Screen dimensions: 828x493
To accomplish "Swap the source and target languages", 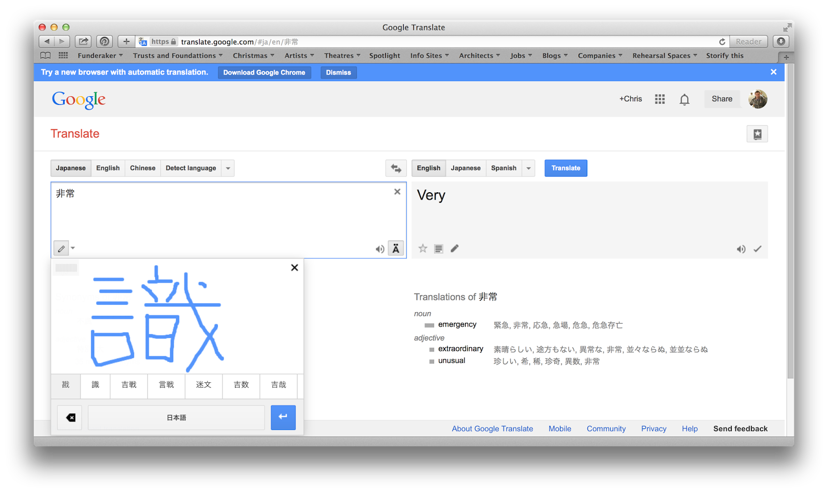I will click(x=396, y=168).
